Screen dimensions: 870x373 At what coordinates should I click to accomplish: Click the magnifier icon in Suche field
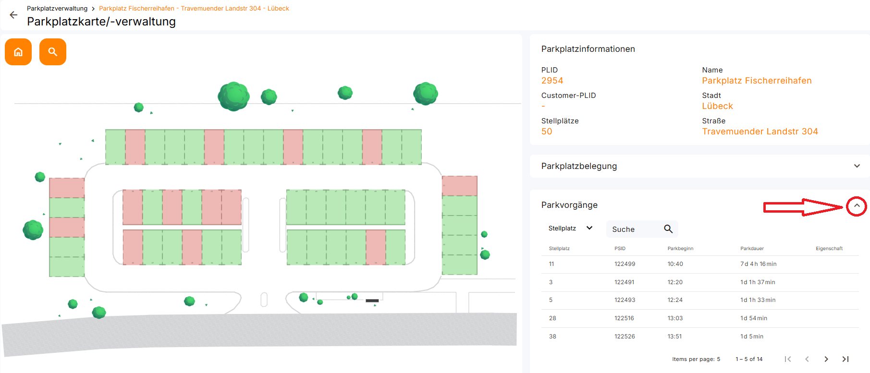tap(668, 229)
